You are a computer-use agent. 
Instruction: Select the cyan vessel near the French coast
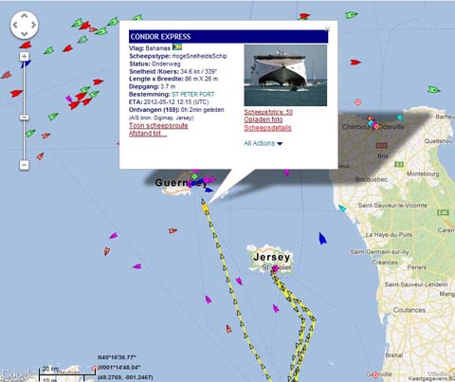[342, 208]
